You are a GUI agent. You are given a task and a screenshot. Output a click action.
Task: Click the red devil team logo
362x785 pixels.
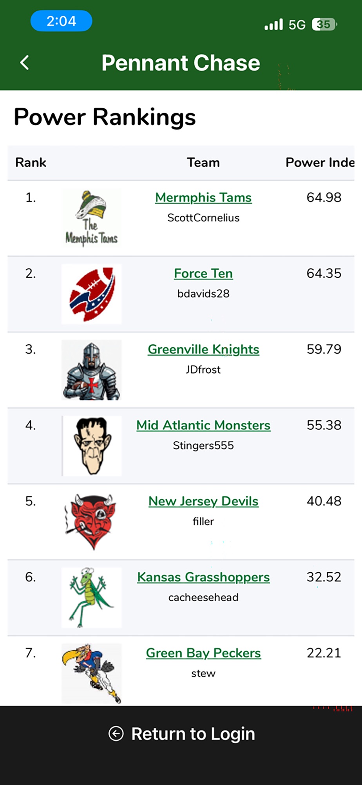tap(92, 522)
